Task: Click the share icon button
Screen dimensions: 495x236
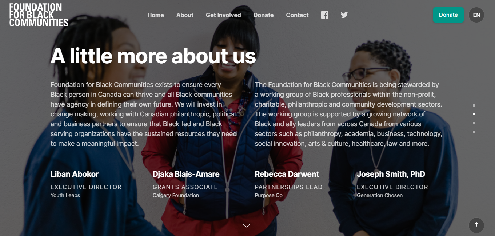Action: (476, 225)
